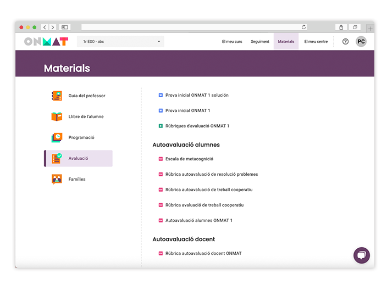Image resolution: width=387 pixels, height=290 pixels.
Task: Select Avaluació in the sidebar
Action: pos(79,158)
